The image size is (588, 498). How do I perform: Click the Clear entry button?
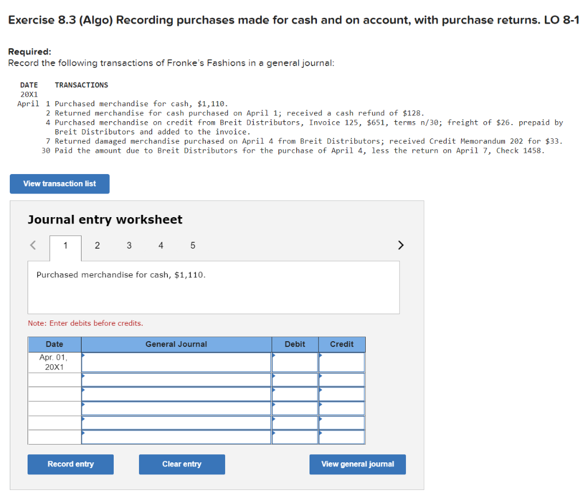[181, 464]
